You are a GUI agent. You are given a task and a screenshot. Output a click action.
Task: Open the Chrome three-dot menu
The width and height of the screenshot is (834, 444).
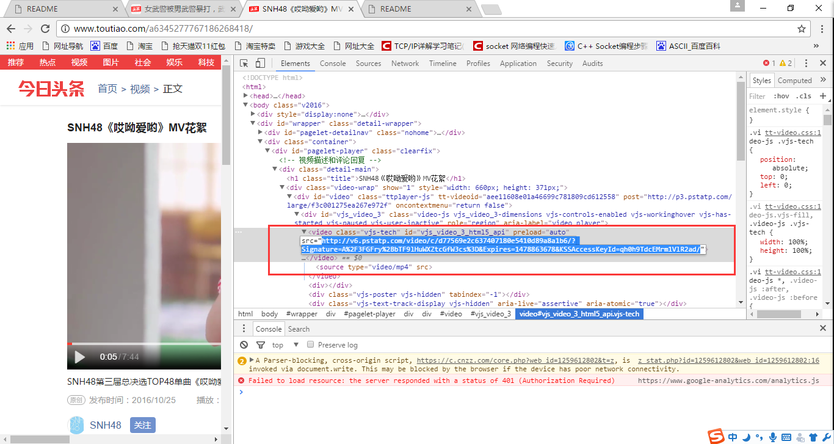[822, 29]
